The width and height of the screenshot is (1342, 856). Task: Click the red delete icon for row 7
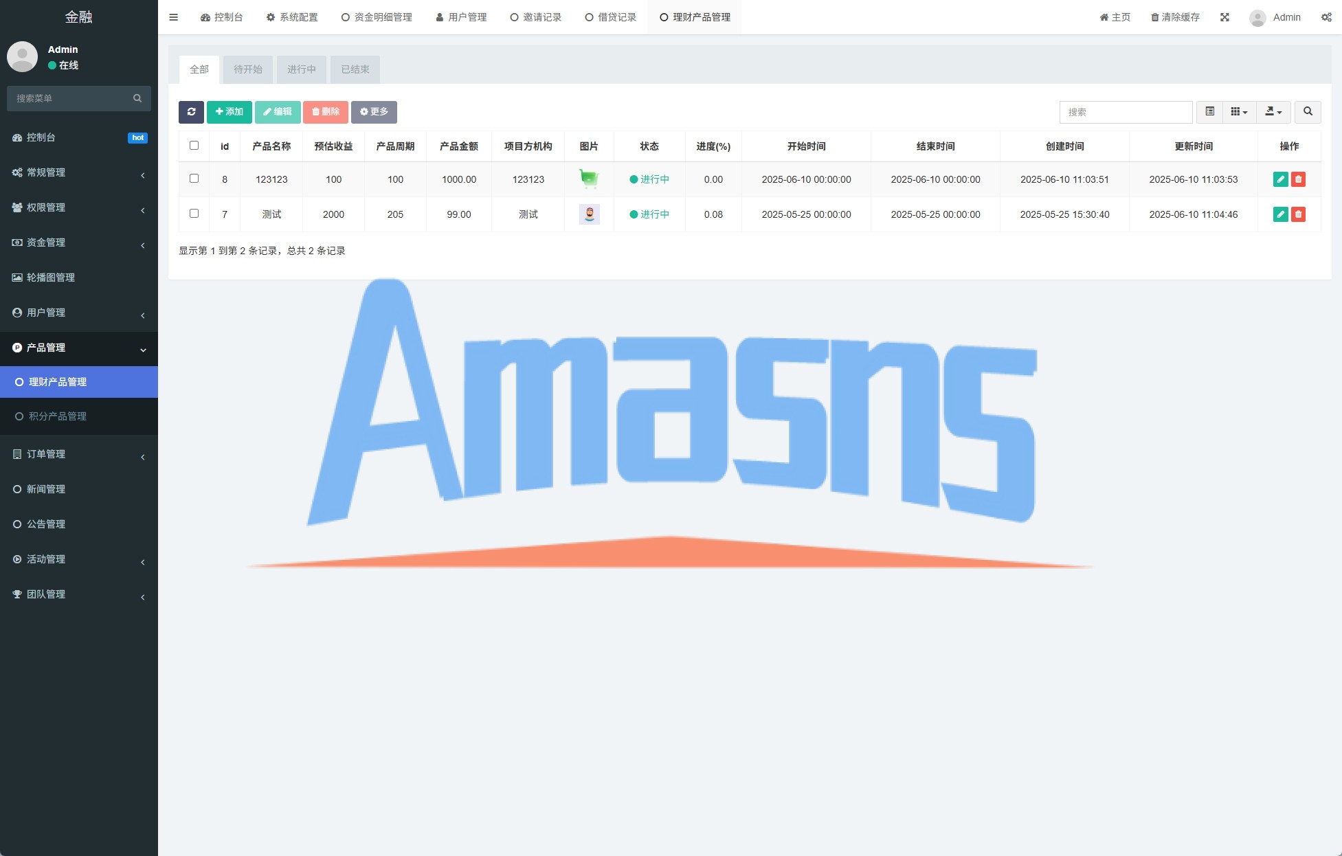click(x=1298, y=214)
